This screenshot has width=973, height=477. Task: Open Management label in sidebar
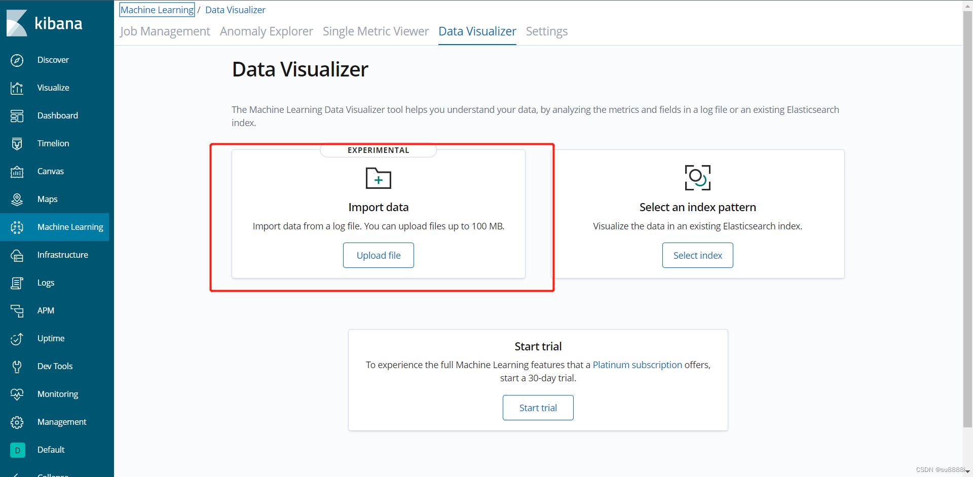pos(62,422)
